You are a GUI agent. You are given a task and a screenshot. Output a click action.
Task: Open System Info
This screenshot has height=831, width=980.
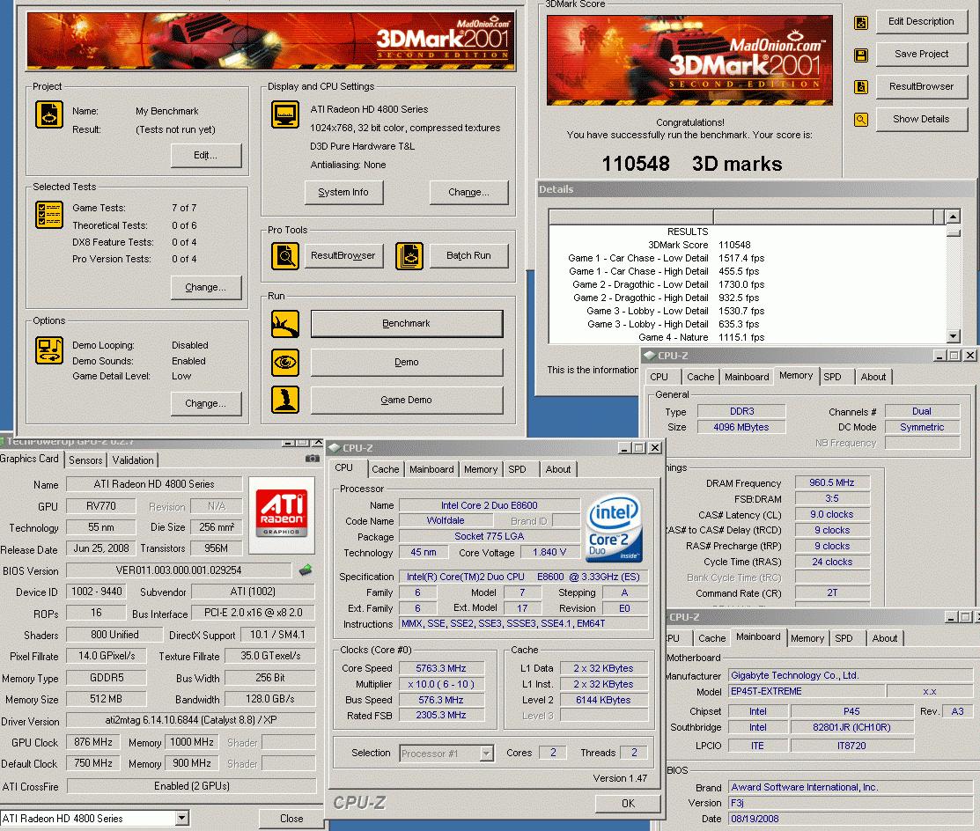(x=343, y=193)
